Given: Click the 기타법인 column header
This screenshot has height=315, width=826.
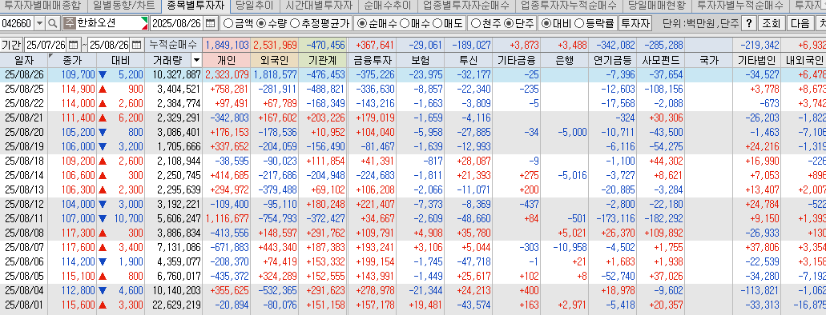Looking at the screenshot, I should point(756,60).
